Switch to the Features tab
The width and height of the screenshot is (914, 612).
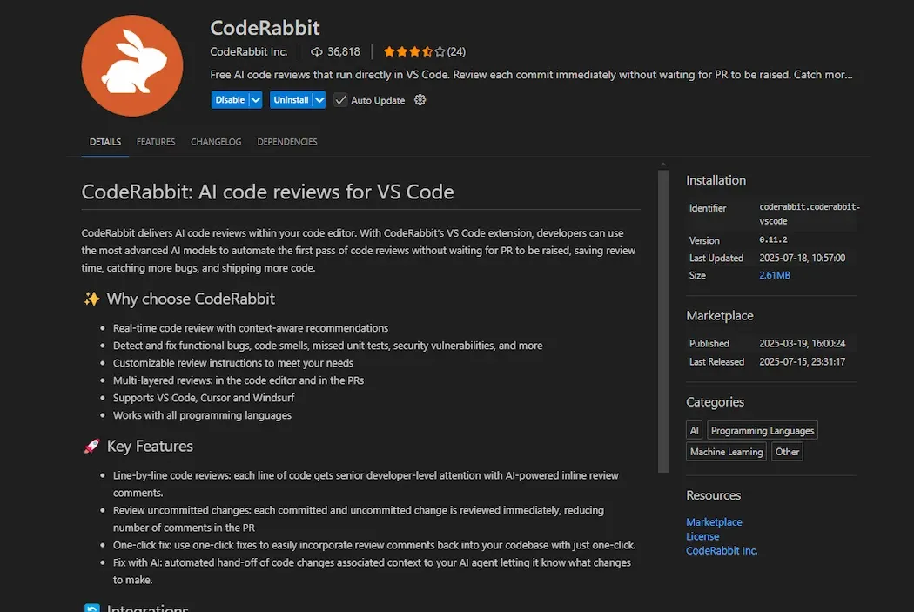[x=156, y=142]
